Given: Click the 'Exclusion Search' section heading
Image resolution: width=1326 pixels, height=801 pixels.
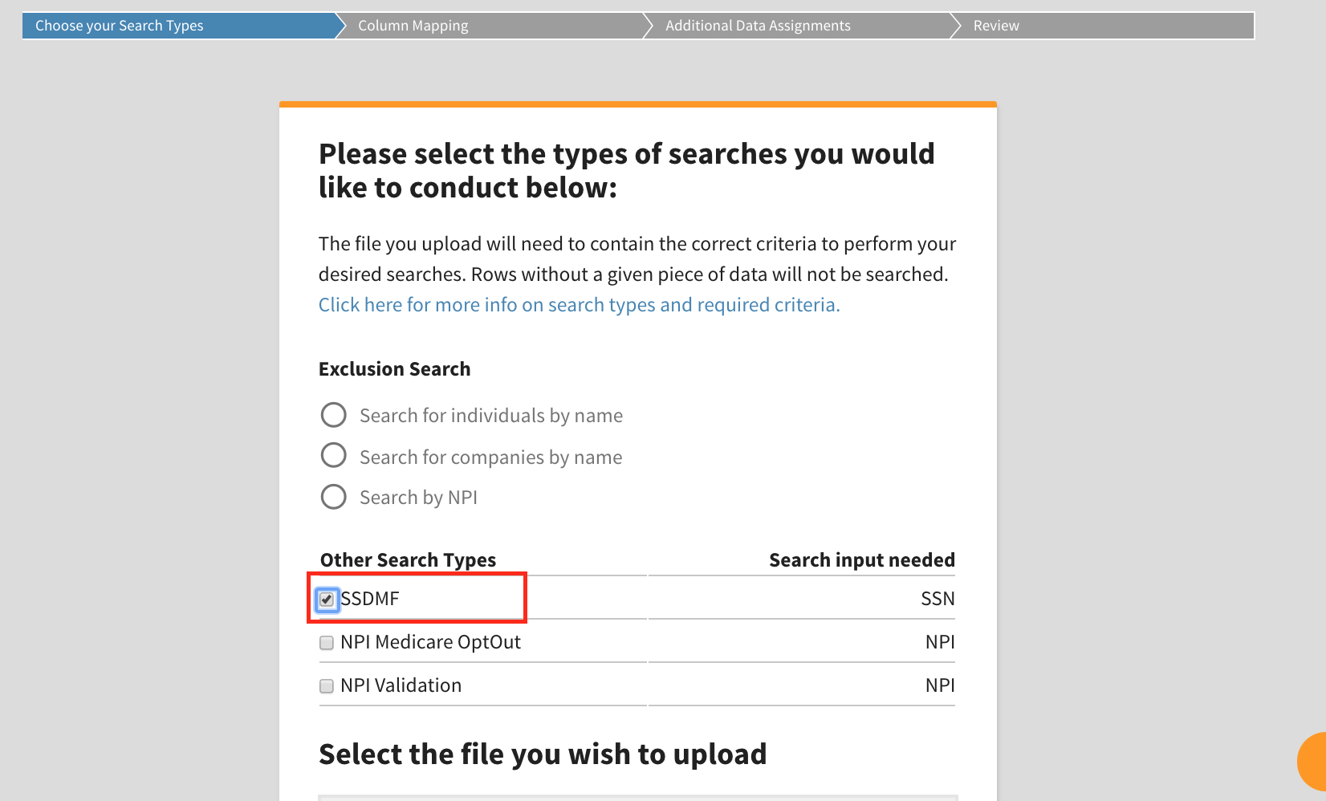Looking at the screenshot, I should tap(394, 368).
